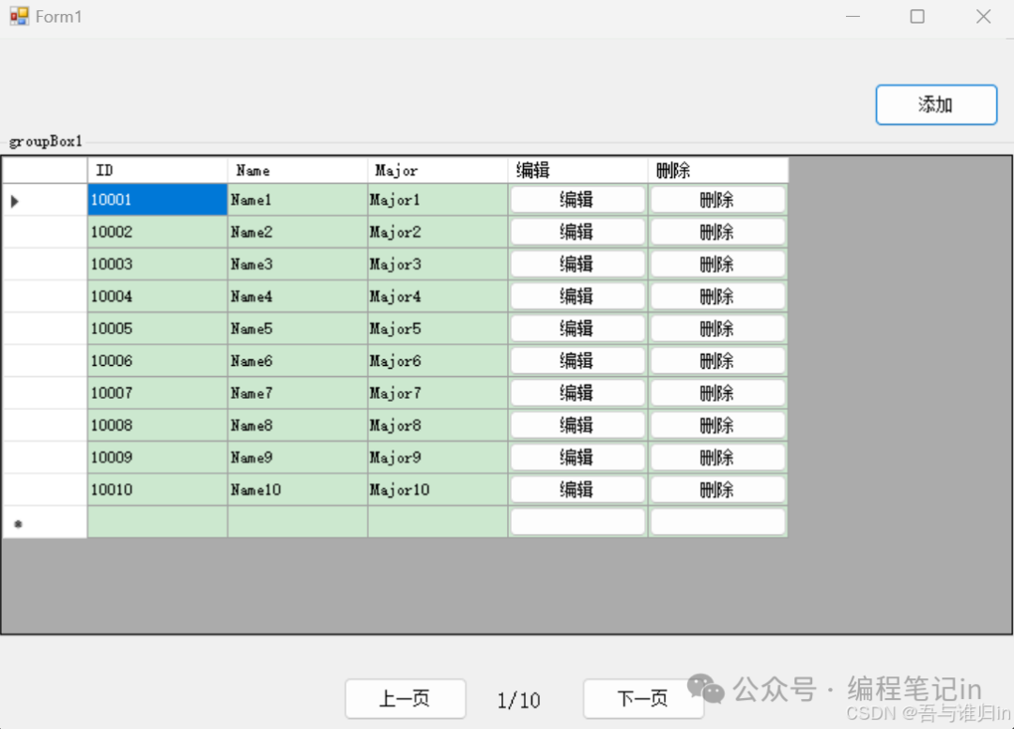Go to next page with 下一页
This screenshot has height=729, width=1014.
643,699
